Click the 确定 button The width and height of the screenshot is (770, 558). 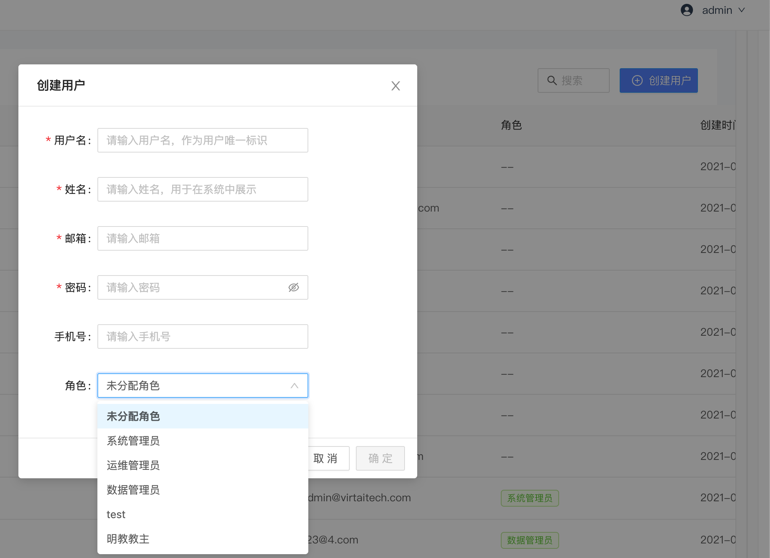coord(380,458)
